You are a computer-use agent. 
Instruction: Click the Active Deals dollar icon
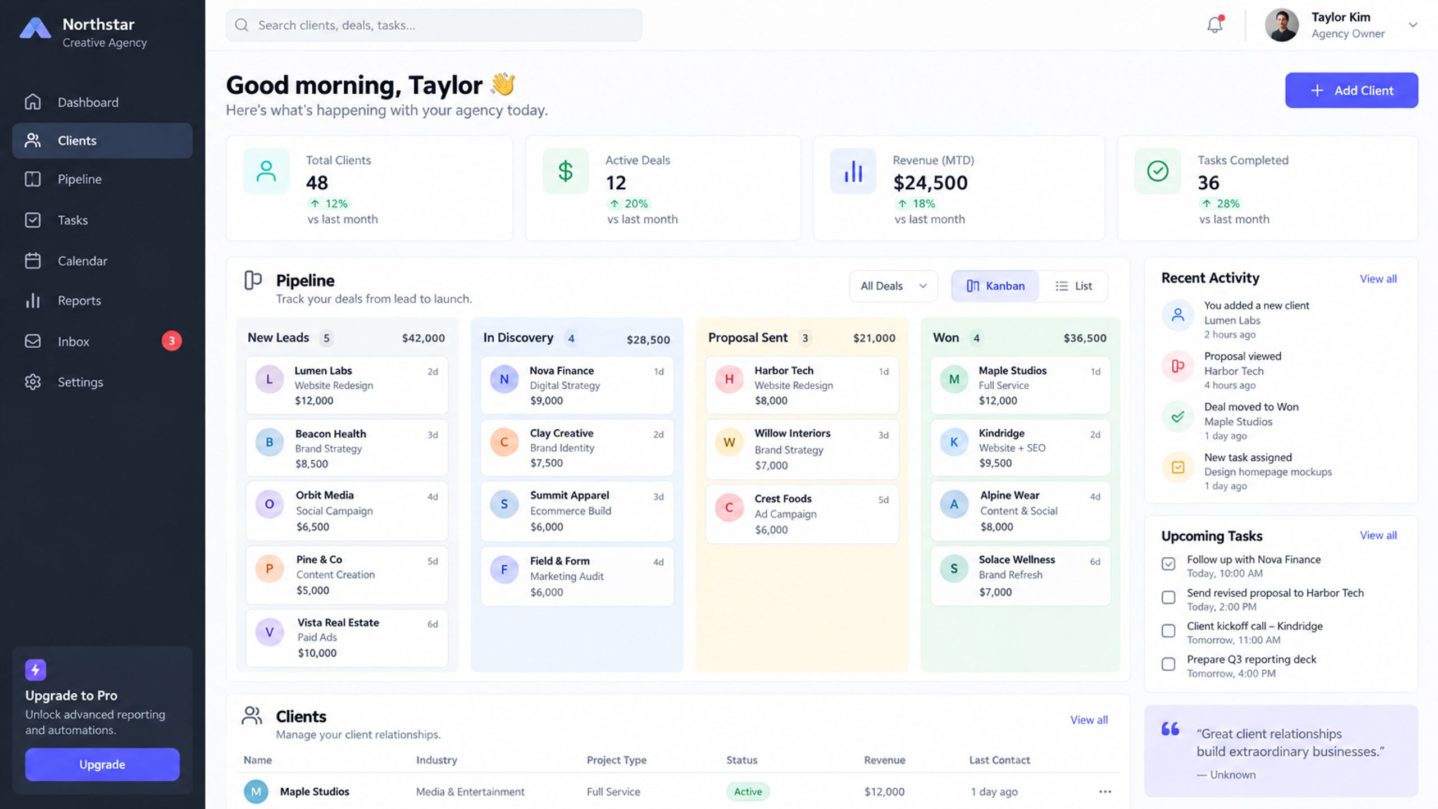coord(566,171)
